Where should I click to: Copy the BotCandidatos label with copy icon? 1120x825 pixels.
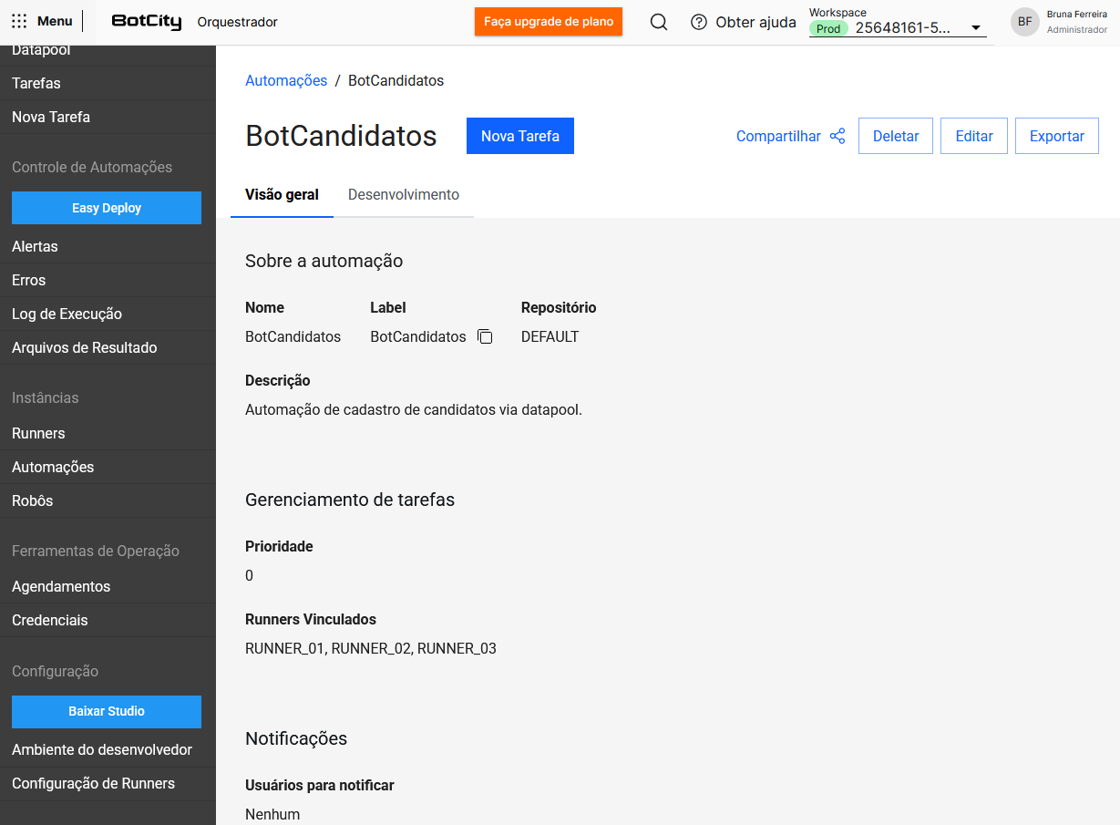pyautogui.click(x=485, y=337)
